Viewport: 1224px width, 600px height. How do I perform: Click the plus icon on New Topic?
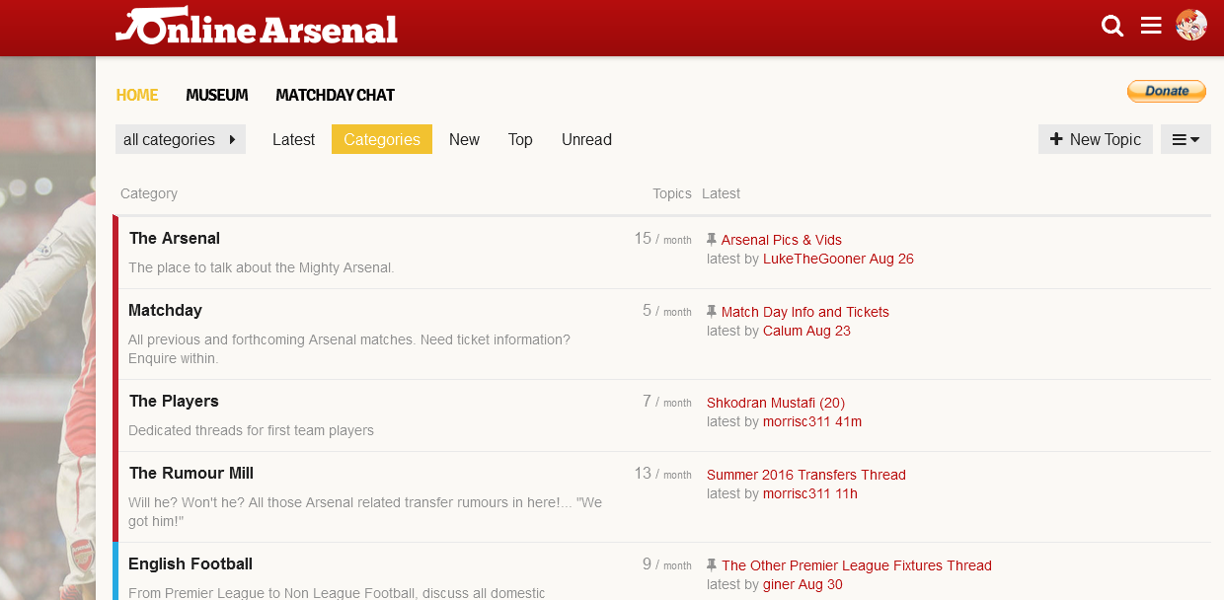1056,139
